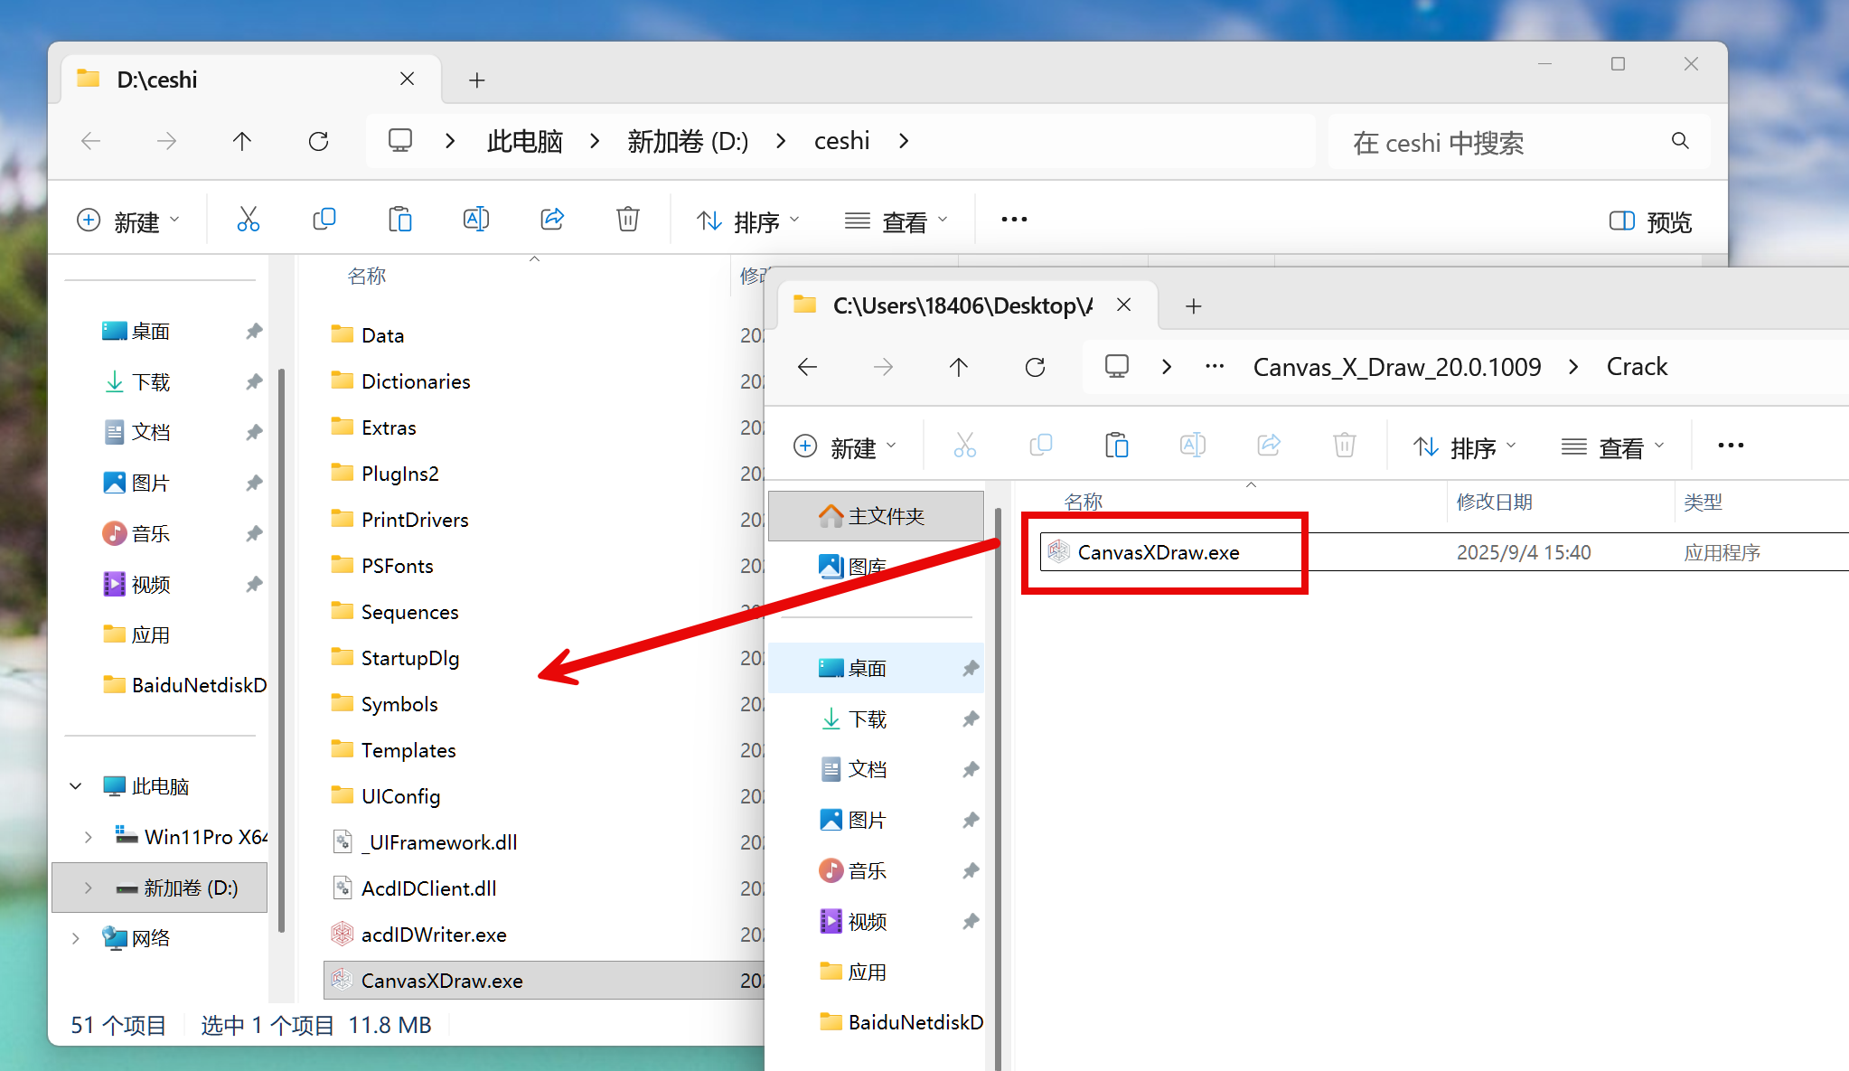Click the Paste icon in Crack window toolbar

(x=1116, y=446)
